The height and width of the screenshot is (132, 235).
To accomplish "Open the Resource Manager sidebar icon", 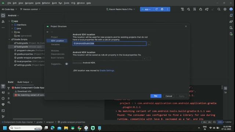I will point(3,22).
